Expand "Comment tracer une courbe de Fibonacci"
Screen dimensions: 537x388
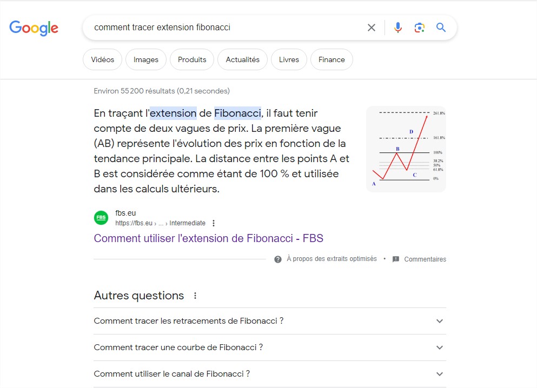(440, 347)
